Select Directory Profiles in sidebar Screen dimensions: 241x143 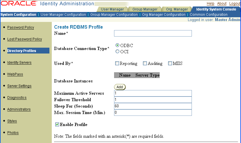coord(28,51)
